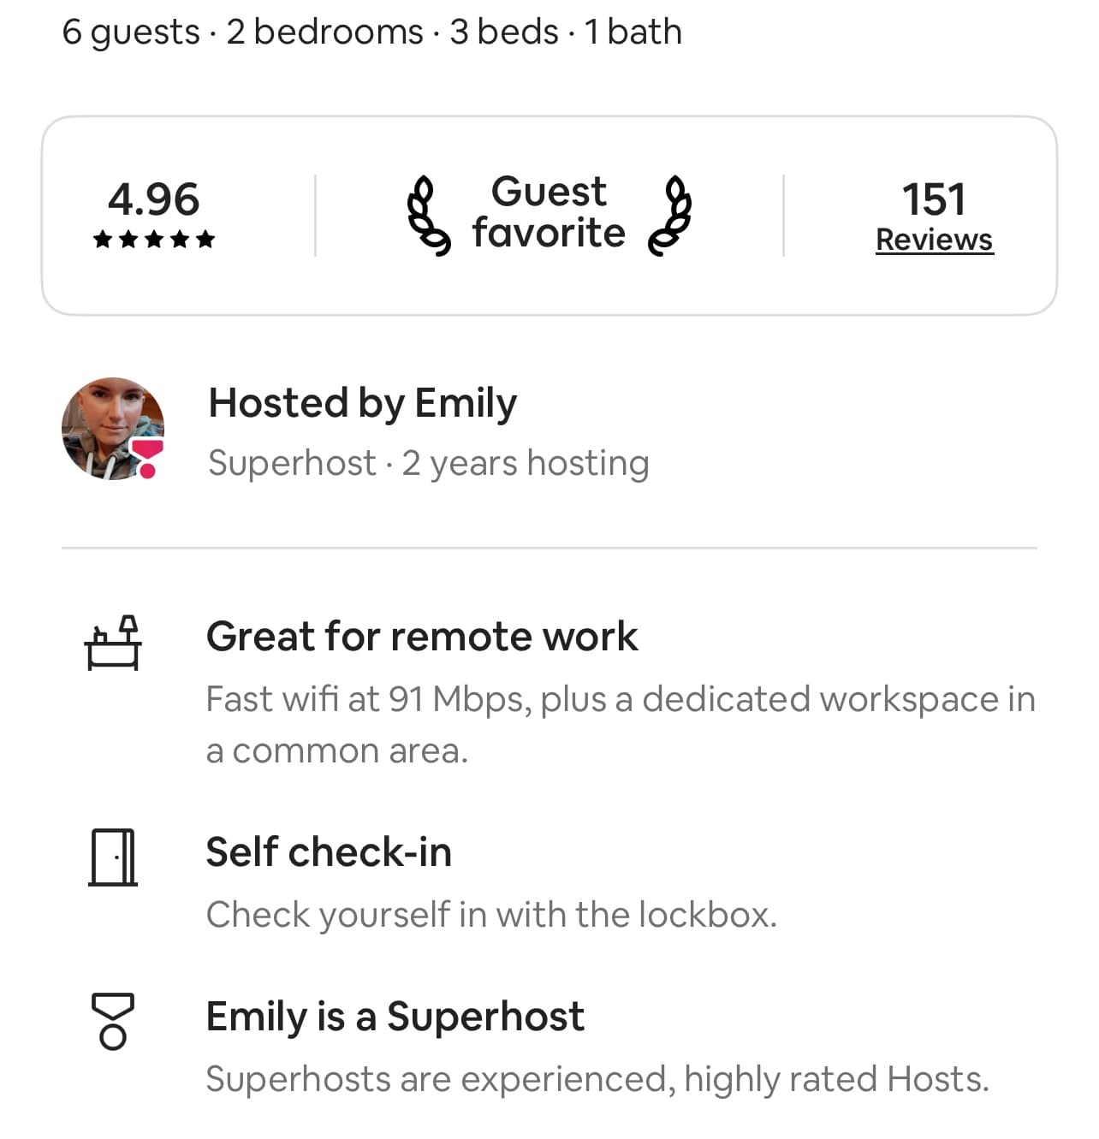Click the desk icon for remote work

(x=113, y=643)
